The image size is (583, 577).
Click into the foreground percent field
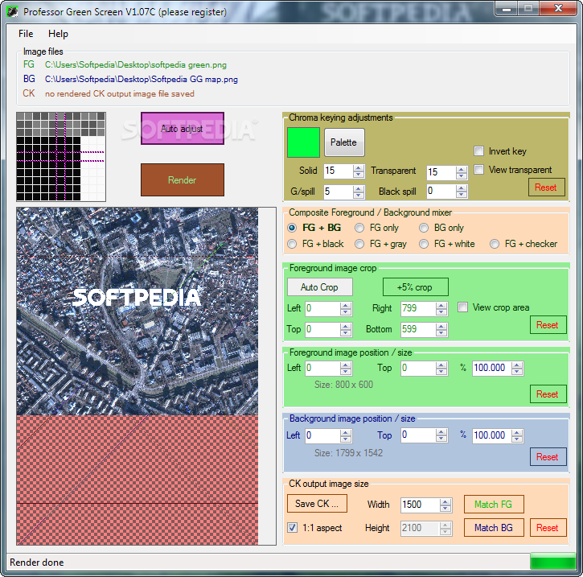(x=492, y=368)
